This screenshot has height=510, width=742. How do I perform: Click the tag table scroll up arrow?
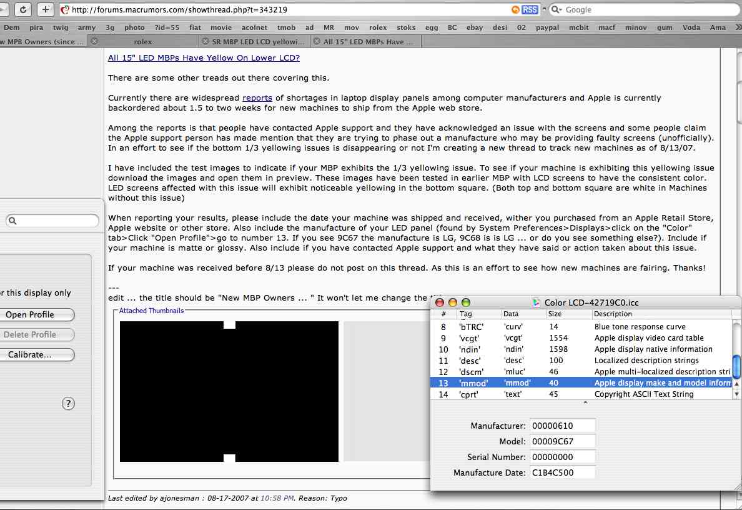(x=736, y=384)
